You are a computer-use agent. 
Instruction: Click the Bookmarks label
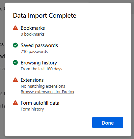coord(33,28)
